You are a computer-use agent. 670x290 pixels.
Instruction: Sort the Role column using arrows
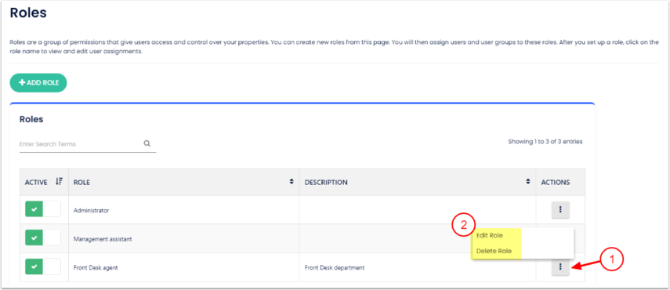click(x=292, y=182)
